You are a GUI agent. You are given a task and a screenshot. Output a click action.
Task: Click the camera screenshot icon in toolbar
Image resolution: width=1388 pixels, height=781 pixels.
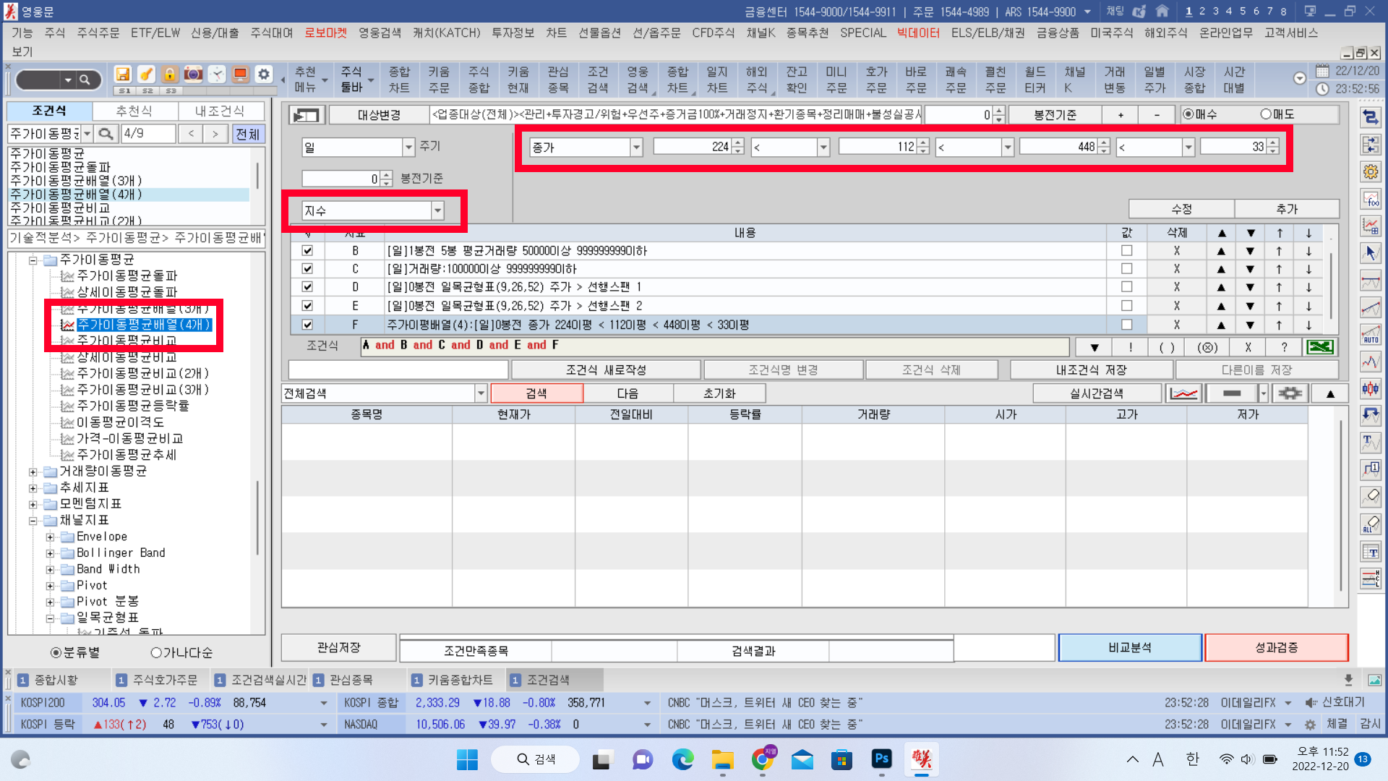[x=193, y=74]
